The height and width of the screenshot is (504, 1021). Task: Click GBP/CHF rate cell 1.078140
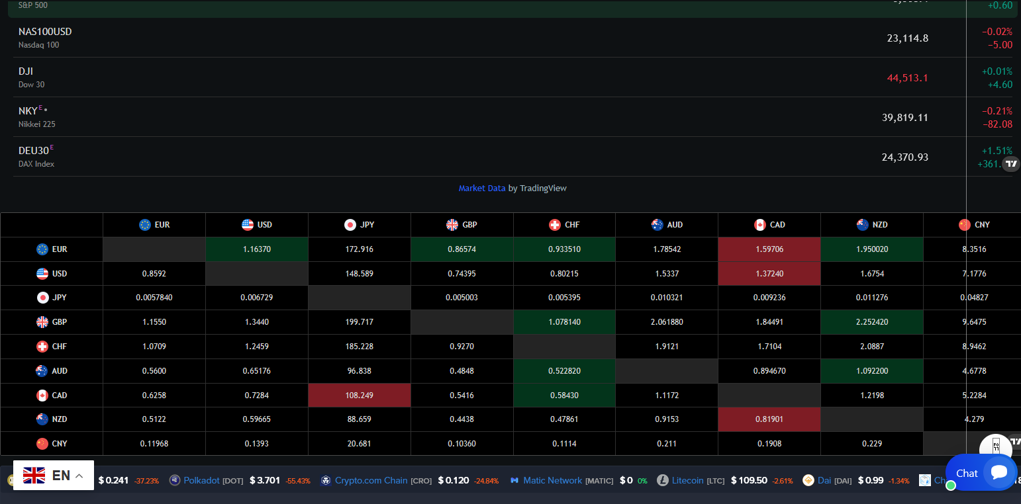(564, 322)
